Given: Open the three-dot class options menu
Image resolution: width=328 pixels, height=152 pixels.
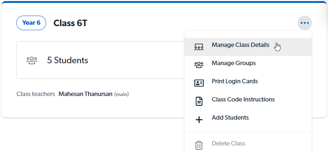Looking at the screenshot, I should [304, 23].
